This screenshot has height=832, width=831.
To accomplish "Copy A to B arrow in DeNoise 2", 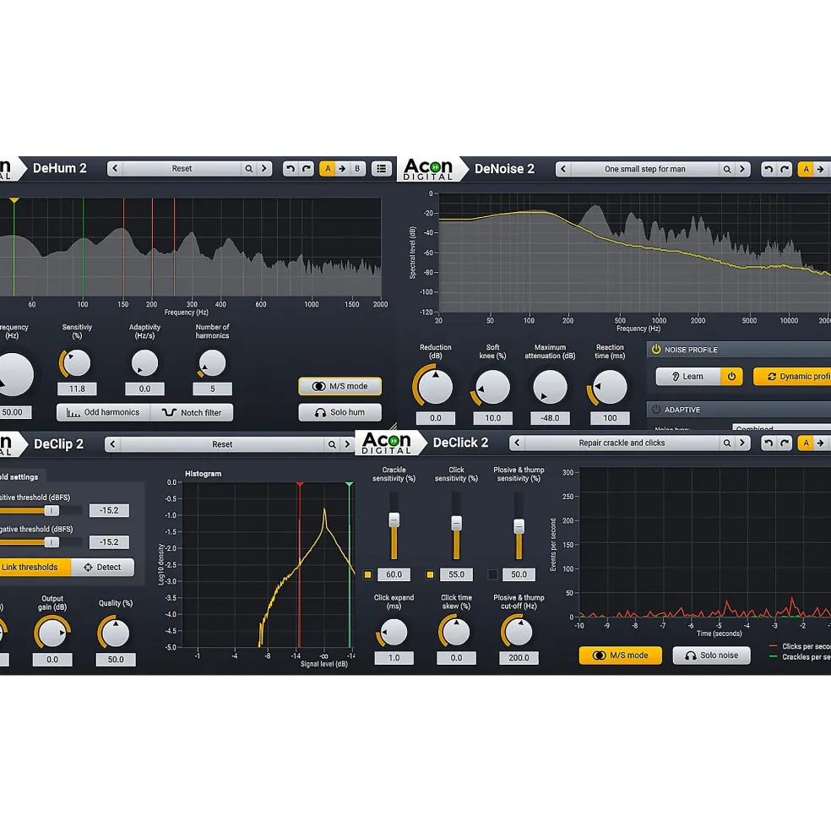I will click(x=820, y=169).
